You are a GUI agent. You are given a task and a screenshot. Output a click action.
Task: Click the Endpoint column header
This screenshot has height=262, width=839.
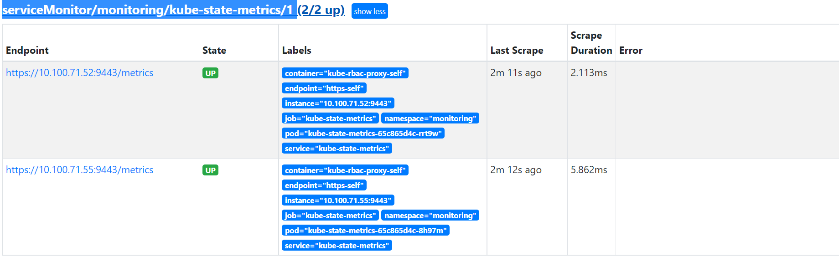[27, 51]
